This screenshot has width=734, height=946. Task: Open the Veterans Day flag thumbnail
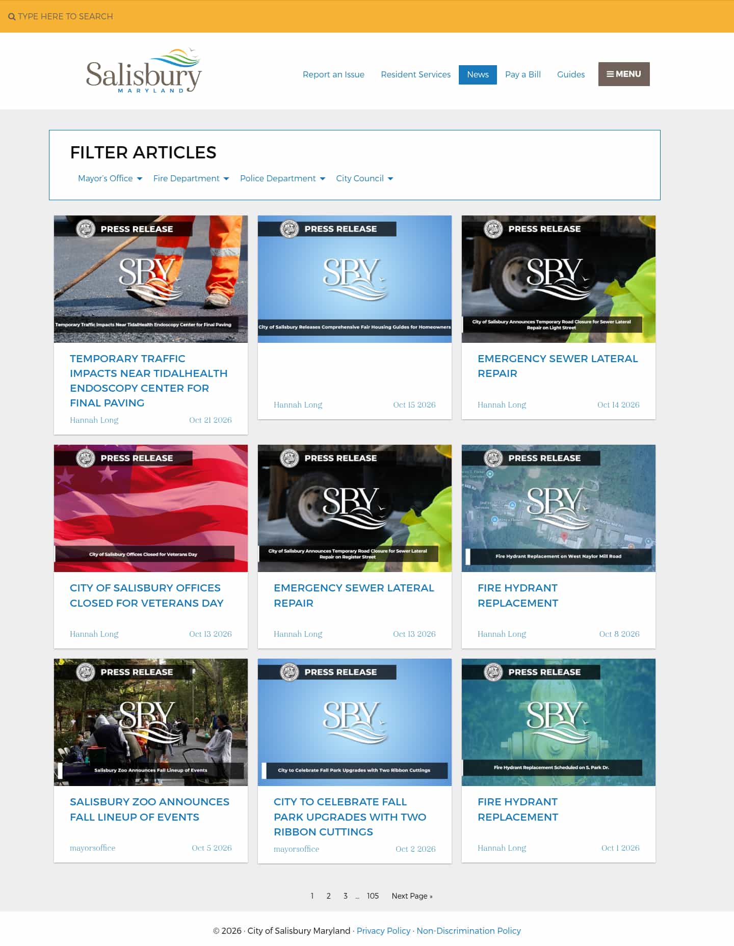(x=151, y=508)
